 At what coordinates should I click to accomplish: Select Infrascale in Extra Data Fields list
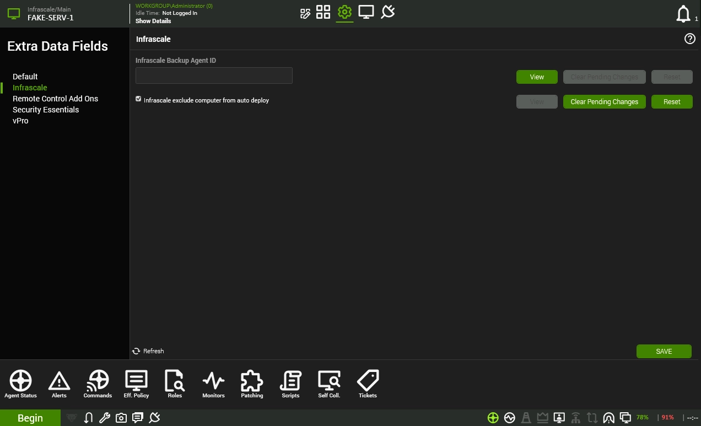(30, 88)
